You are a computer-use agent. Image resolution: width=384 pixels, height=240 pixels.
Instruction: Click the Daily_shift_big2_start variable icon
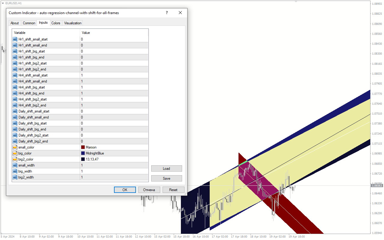(x=15, y=135)
